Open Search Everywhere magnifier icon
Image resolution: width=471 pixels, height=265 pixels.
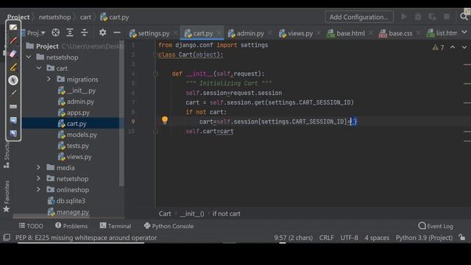[x=464, y=16]
